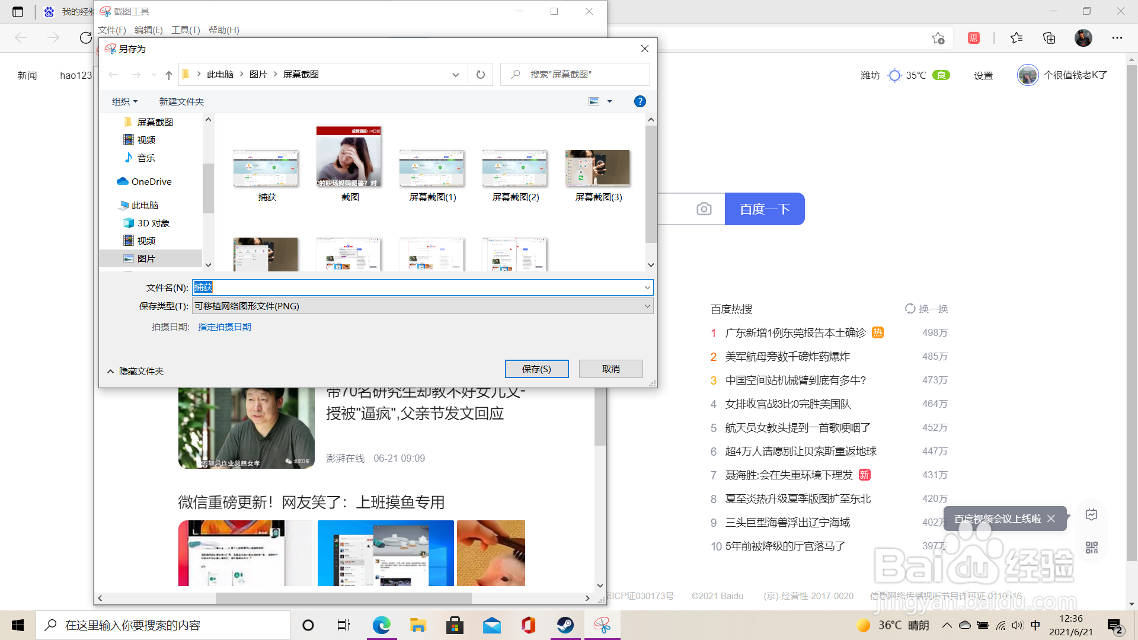
Task: Open the 文件(F) menu in Snipping Tool
Action: [x=111, y=30]
